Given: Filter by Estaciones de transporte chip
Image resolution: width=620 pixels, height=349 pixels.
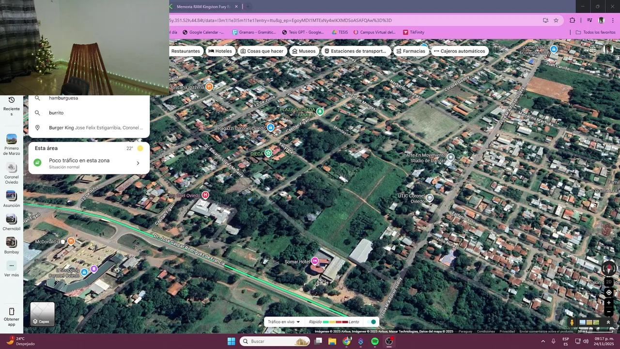Looking at the screenshot, I should click(356, 51).
